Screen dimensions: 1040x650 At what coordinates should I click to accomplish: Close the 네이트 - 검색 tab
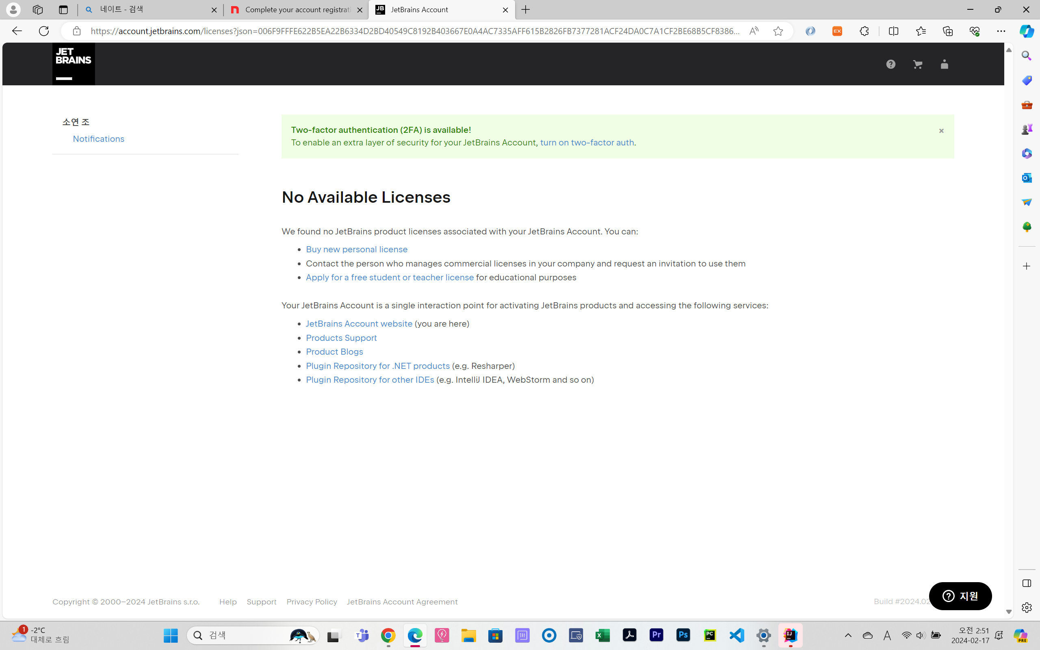[214, 10]
